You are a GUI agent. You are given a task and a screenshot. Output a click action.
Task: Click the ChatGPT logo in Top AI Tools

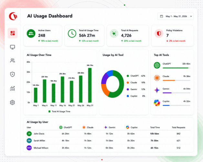[157, 65]
